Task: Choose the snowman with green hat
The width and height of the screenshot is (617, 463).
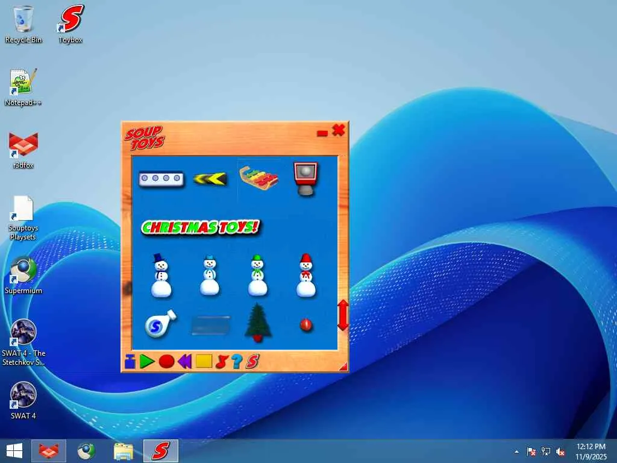Action: pos(258,275)
